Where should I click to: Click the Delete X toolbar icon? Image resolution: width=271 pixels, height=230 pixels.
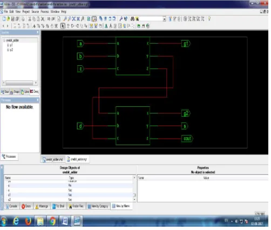pyautogui.click(x=43, y=19)
